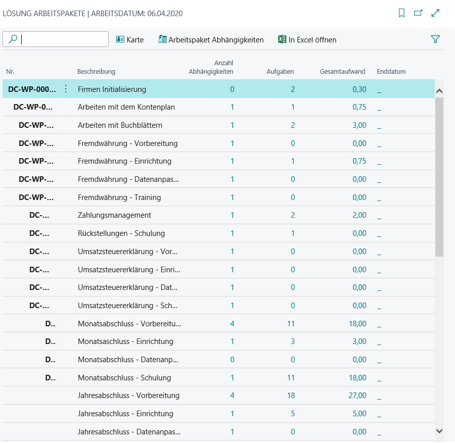
Task: Open Arbeitspaket Abhängigkeiten
Action: tap(211, 39)
